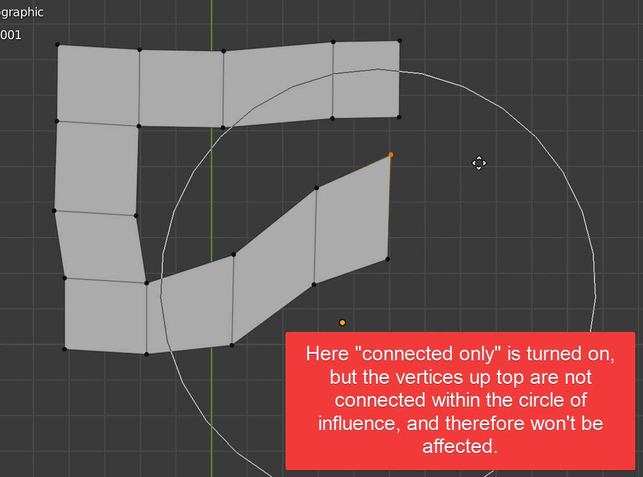Select the orange highlighted vertex at the top corner

click(391, 155)
